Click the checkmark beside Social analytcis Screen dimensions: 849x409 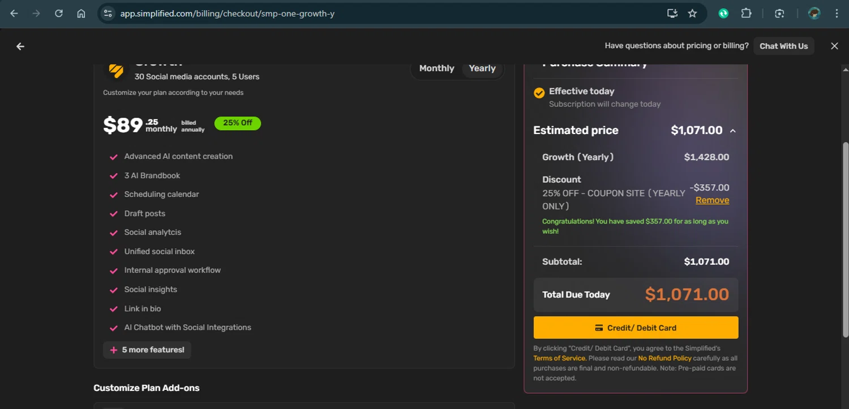pos(114,233)
